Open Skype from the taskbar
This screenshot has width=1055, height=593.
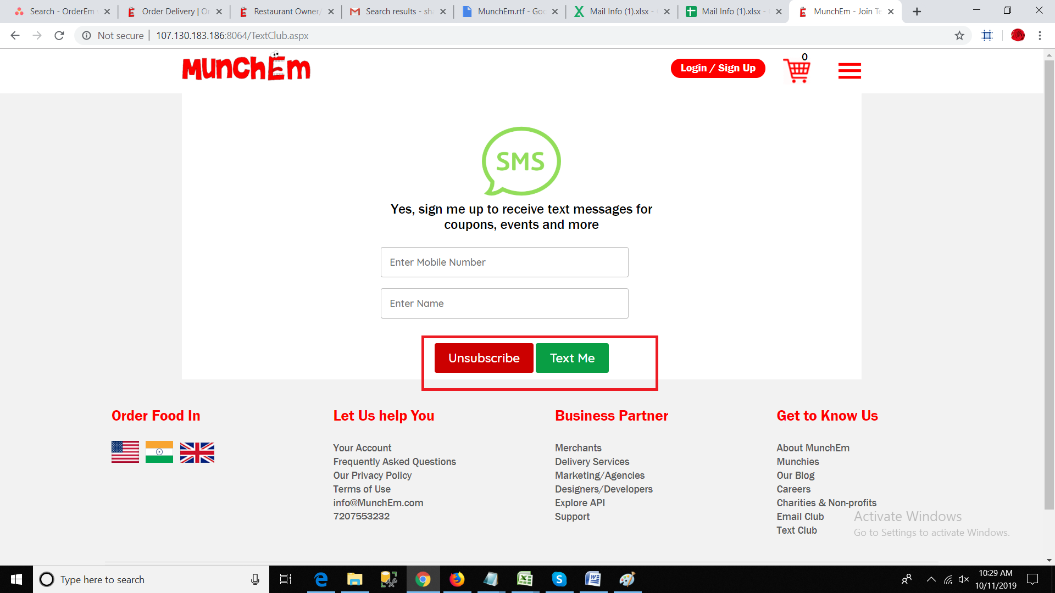pyautogui.click(x=559, y=579)
